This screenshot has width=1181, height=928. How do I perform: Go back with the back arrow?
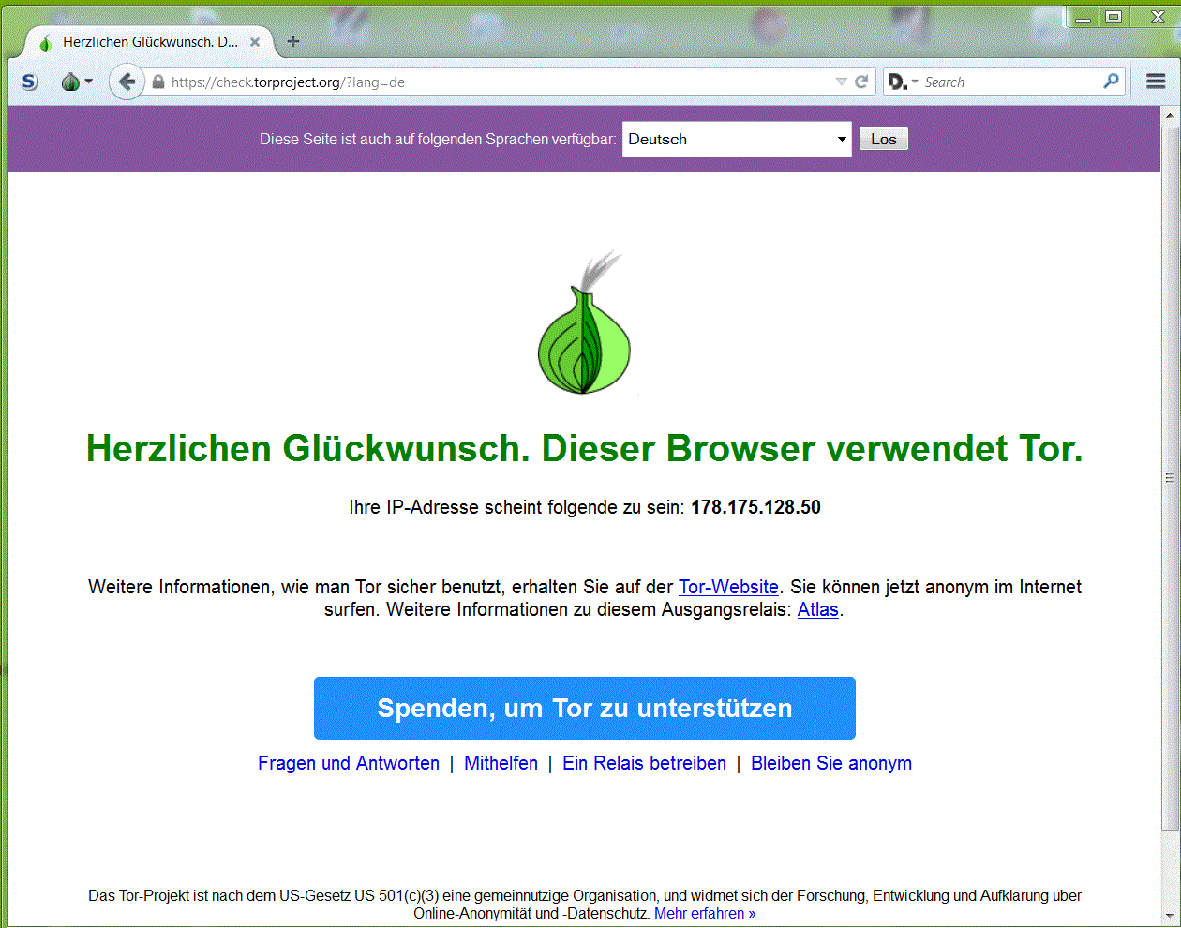(127, 82)
